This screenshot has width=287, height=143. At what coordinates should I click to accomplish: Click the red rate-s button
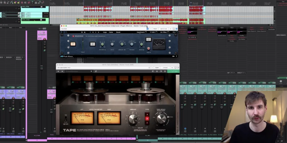148,48
